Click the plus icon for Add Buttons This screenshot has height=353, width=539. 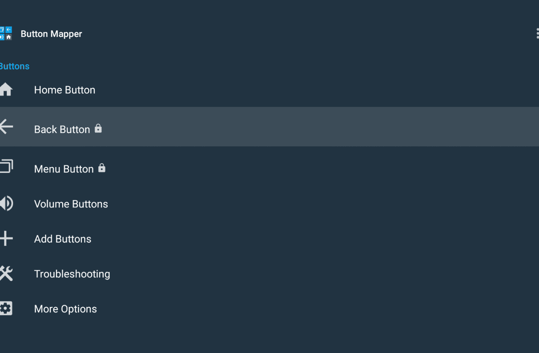6,238
